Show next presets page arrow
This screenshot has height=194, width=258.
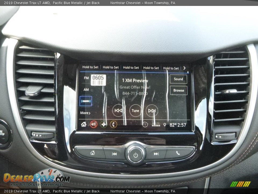pos(184,68)
